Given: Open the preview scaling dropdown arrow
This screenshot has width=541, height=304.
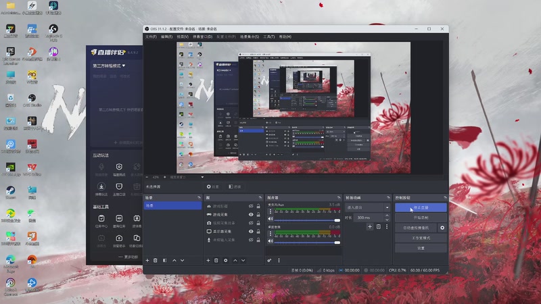Looking at the screenshot, I should pyautogui.click(x=202, y=177).
